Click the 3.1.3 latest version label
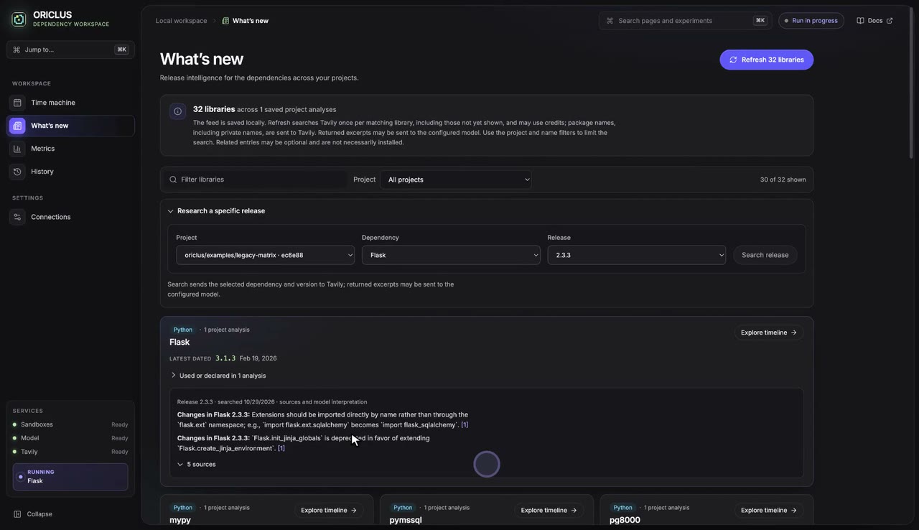The height and width of the screenshot is (530, 919). point(225,358)
